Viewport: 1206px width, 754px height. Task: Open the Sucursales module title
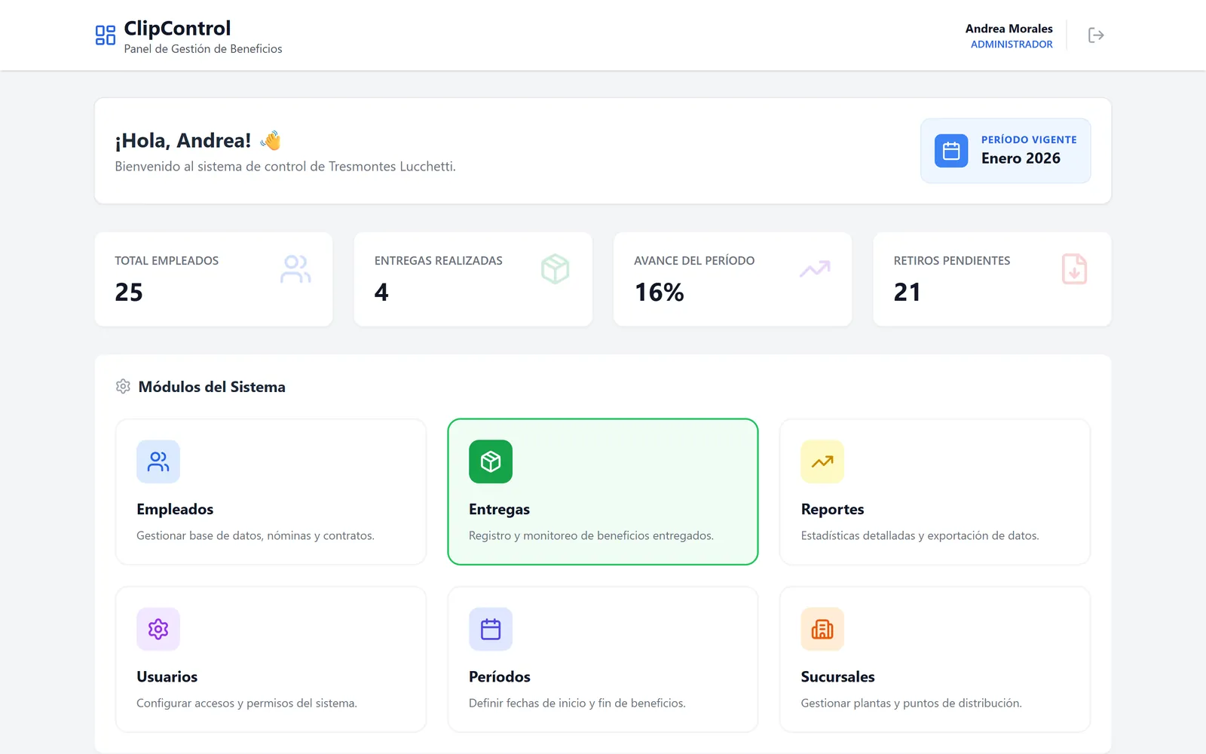pyautogui.click(x=837, y=677)
